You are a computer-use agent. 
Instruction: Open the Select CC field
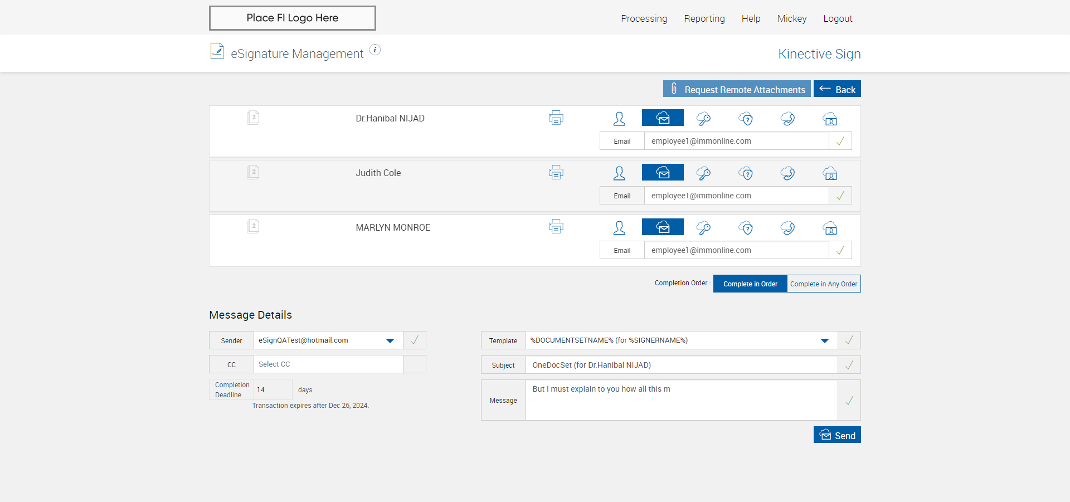(328, 364)
